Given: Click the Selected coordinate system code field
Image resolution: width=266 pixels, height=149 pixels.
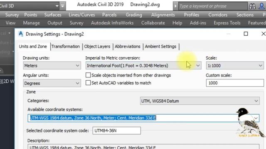Looking at the screenshot, I should [x=117, y=131].
